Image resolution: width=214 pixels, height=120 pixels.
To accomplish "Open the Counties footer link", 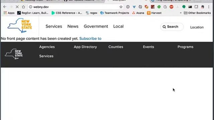I will (x=116, y=47).
